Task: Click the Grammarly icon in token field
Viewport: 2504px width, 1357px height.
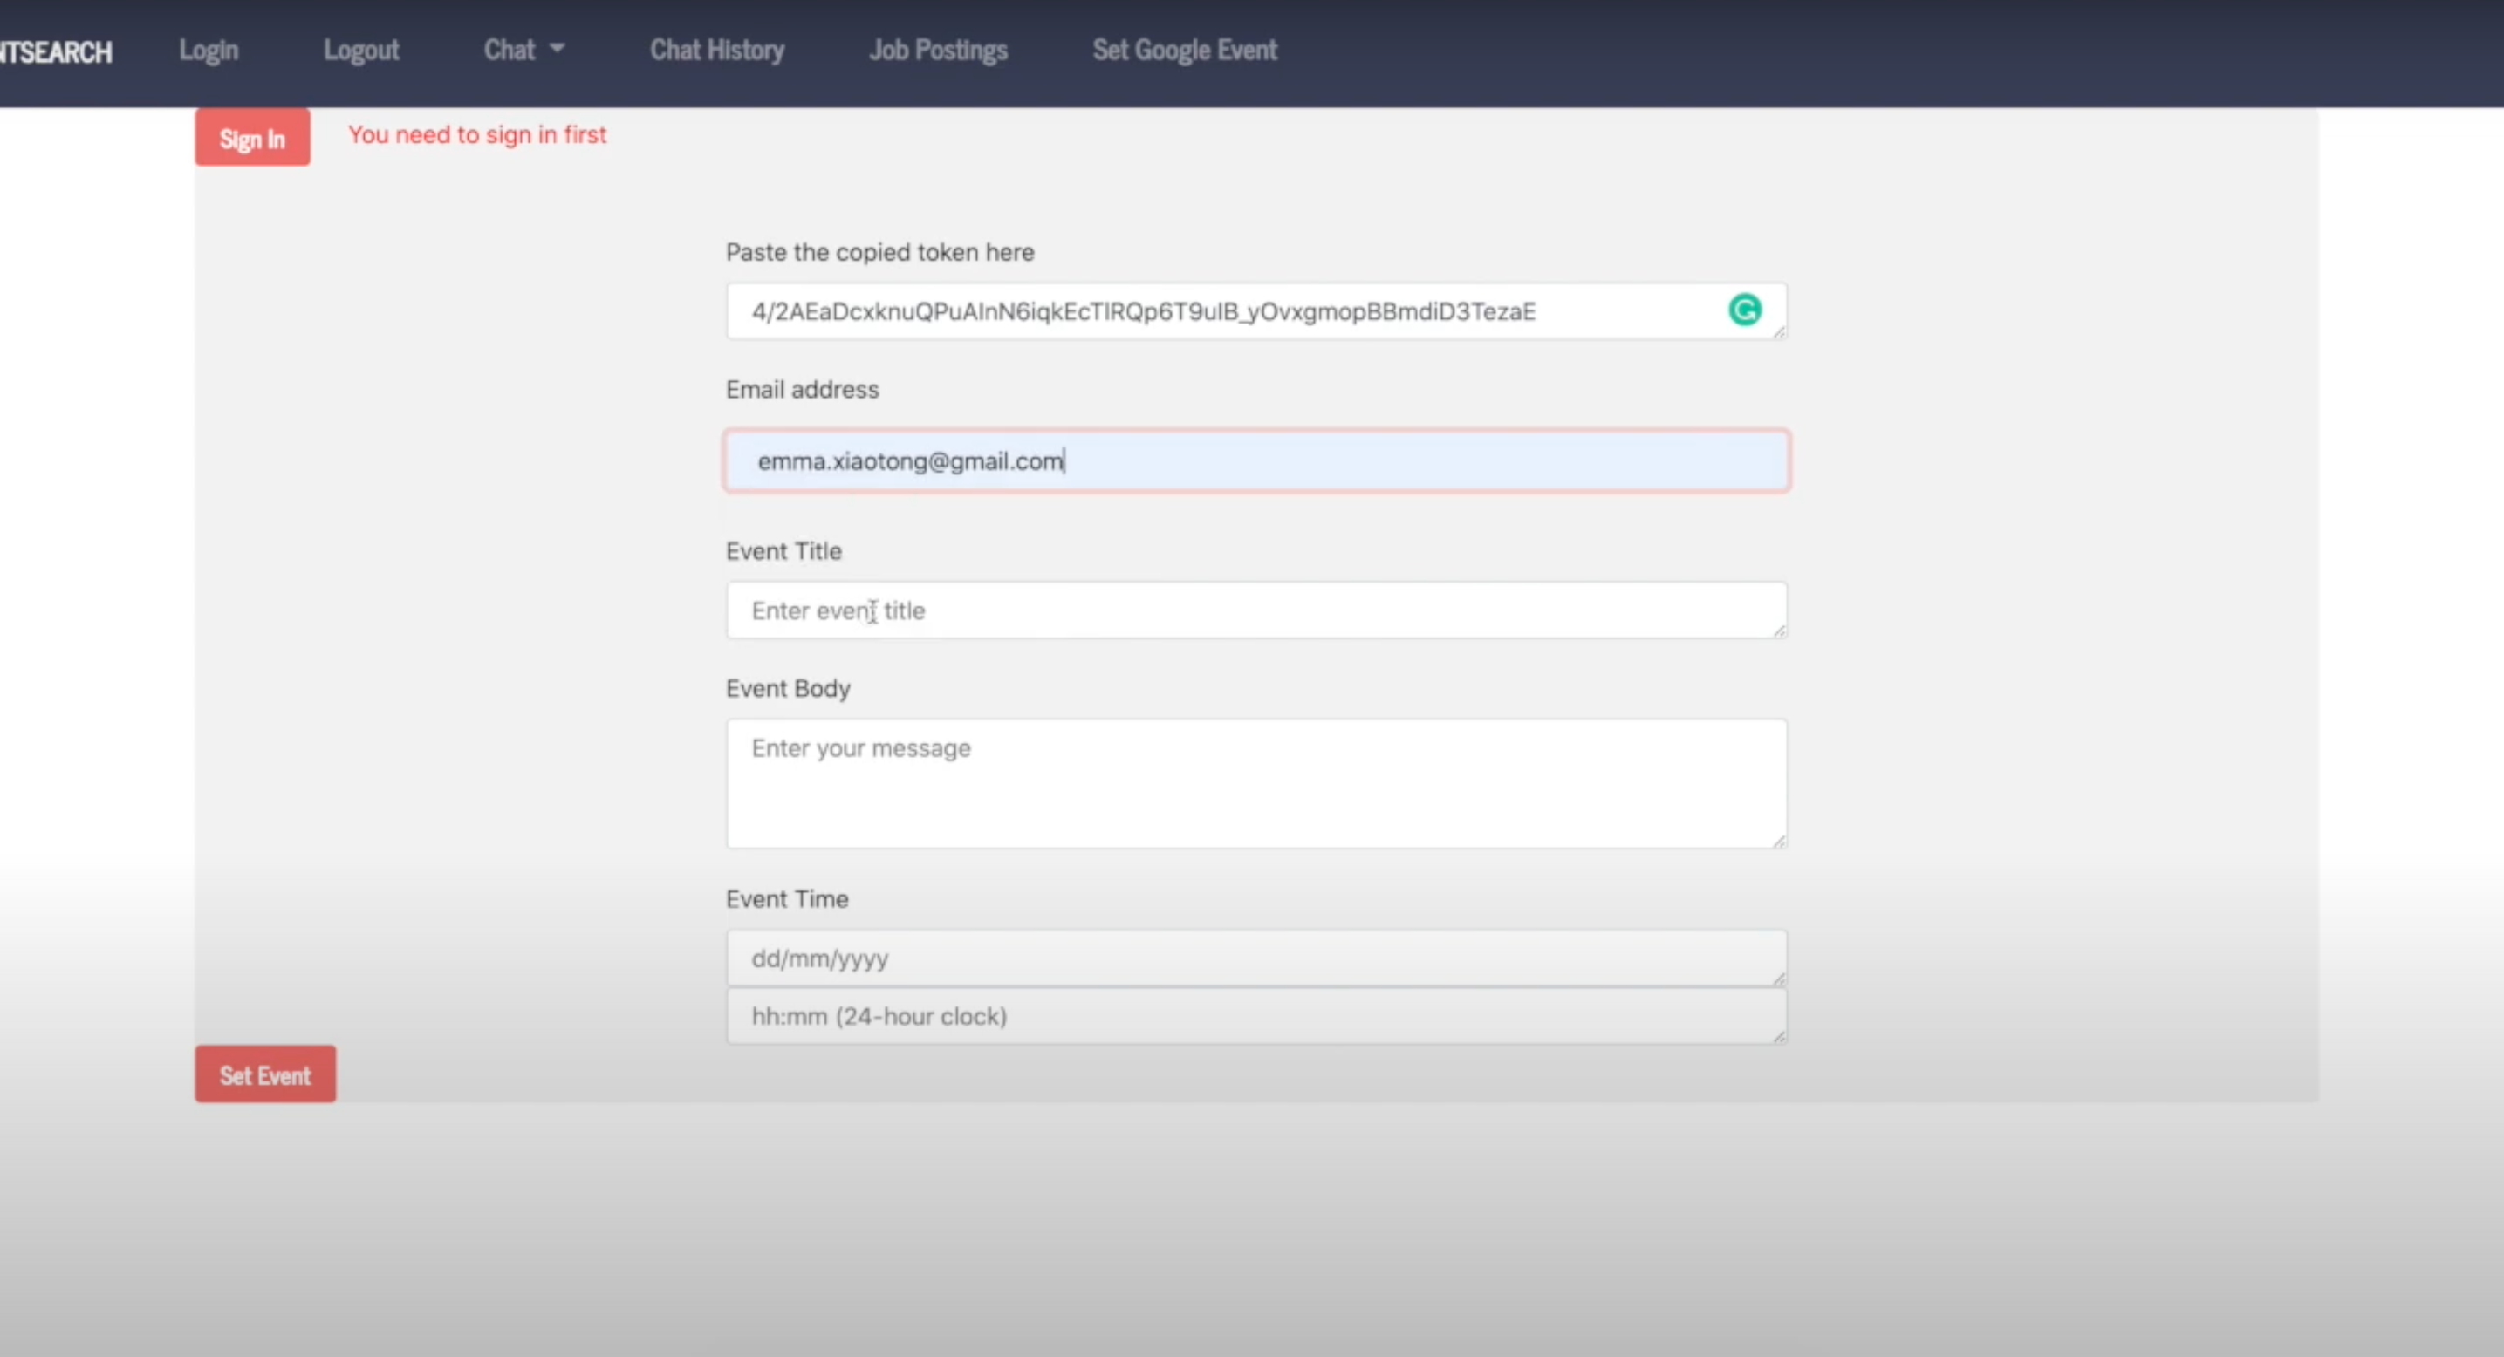Action: click(x=1745, y=310)
